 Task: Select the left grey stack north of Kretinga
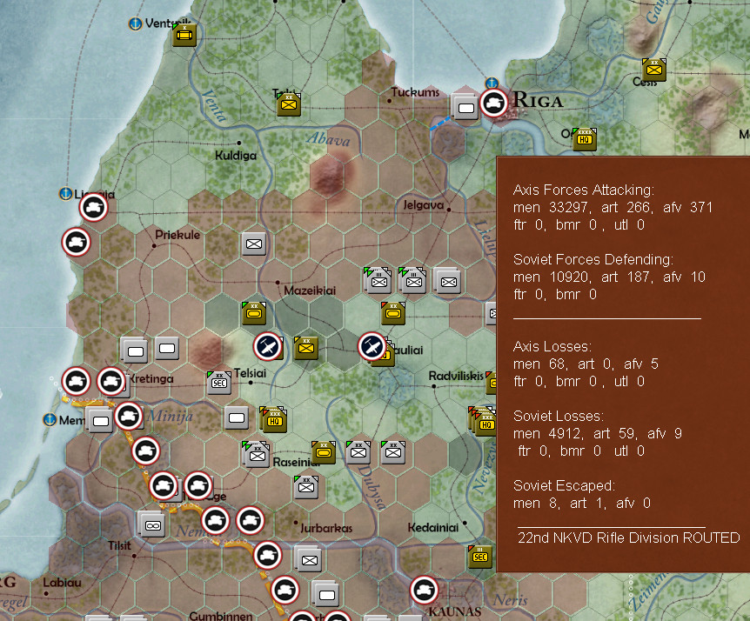pyautogui.click(x=134, y=351)
